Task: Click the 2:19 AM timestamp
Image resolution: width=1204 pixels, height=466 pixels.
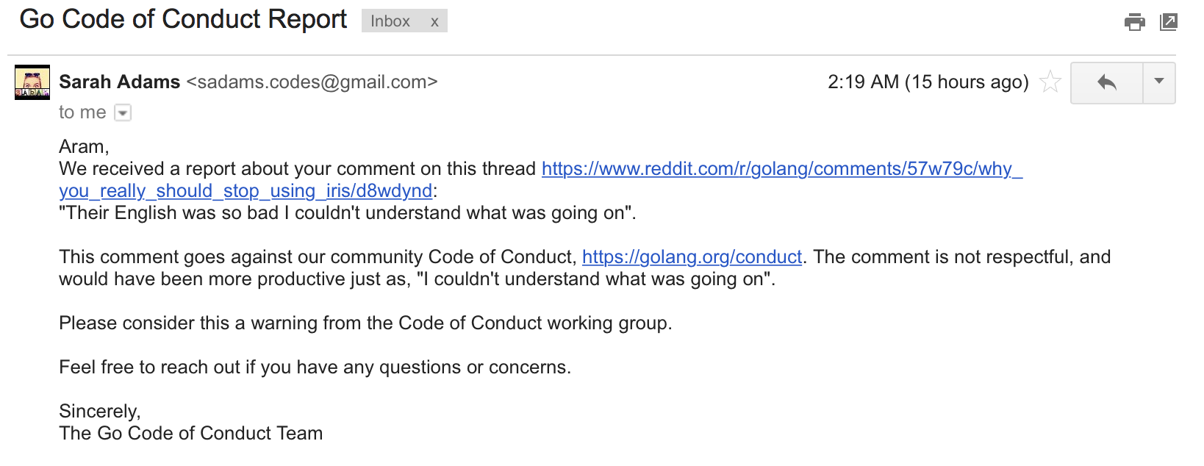Action: (x=928, y=82)
